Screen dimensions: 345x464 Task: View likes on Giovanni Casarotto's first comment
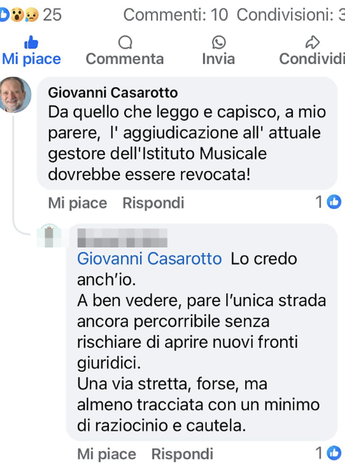(328, 202)
